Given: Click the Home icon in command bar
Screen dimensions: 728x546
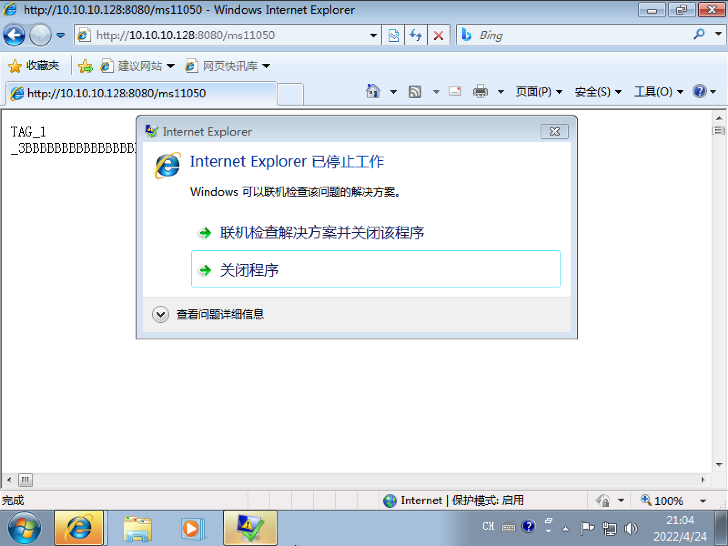Looking at the screenshot, I should [373, 91].
